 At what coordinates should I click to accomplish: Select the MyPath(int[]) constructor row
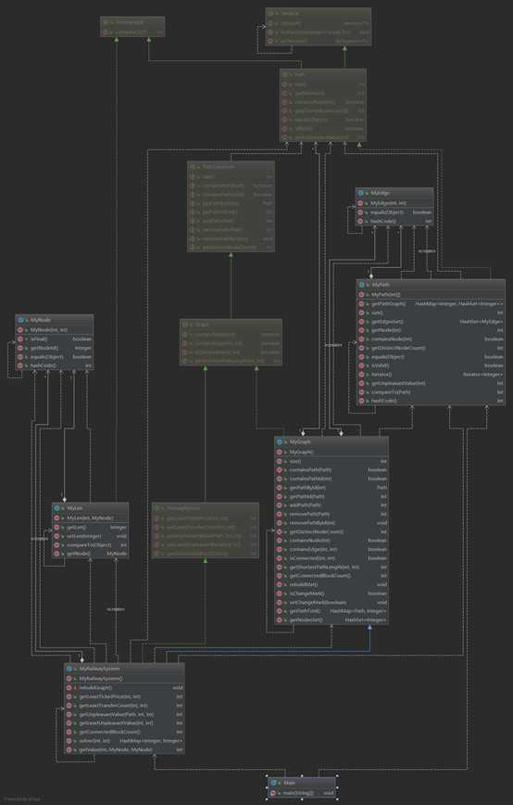click(x=431, y=295)
